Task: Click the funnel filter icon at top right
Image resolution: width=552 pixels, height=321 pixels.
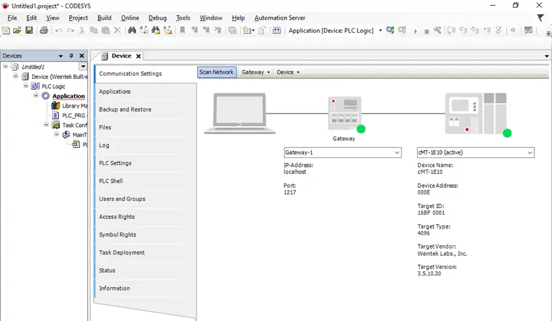Action: [541, 18]
